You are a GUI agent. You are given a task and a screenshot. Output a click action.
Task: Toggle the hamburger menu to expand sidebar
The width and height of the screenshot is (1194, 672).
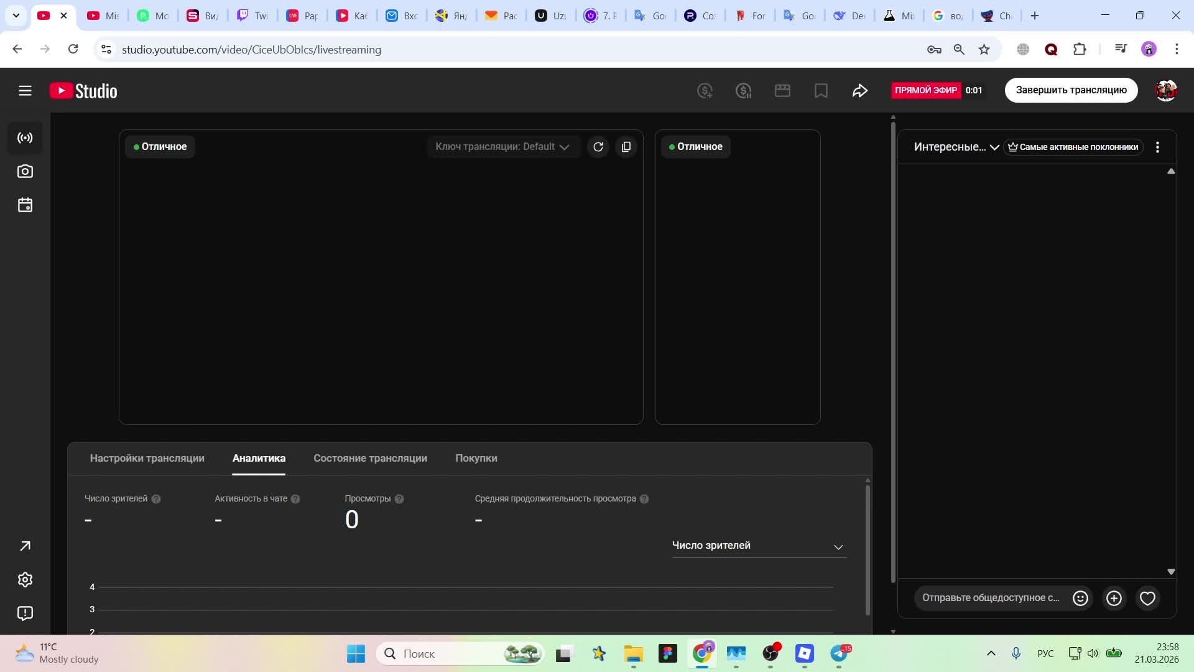click(x=25, y=91)
